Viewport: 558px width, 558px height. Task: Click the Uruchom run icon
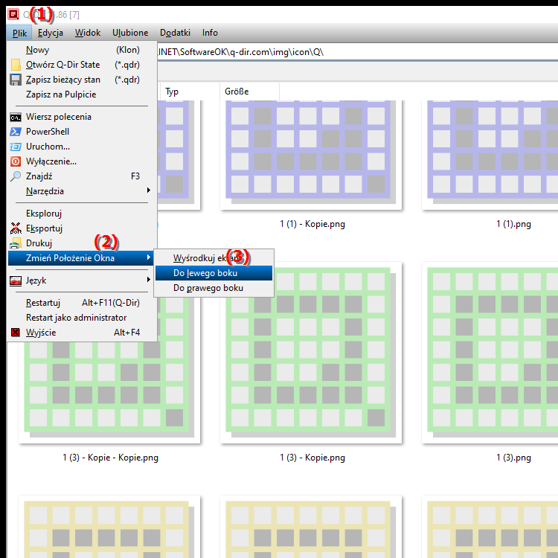[16, 147]
